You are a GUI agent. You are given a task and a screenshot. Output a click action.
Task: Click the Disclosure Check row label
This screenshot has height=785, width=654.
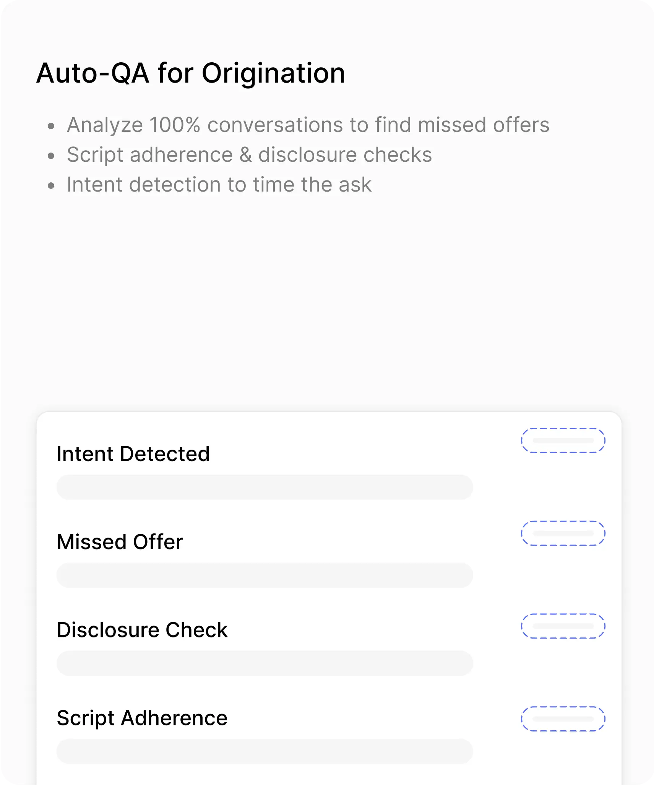(x=142, y=630)
